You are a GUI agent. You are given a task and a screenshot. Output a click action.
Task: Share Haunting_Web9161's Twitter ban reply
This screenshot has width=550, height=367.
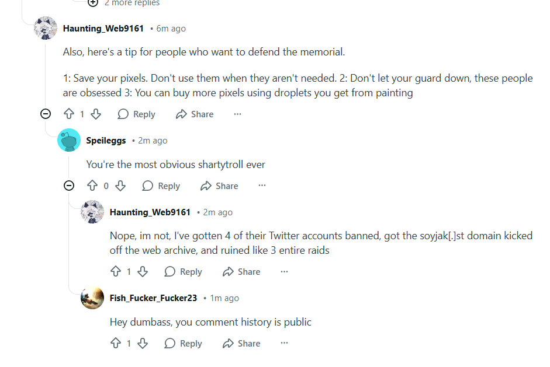click(x=242, y=272)
